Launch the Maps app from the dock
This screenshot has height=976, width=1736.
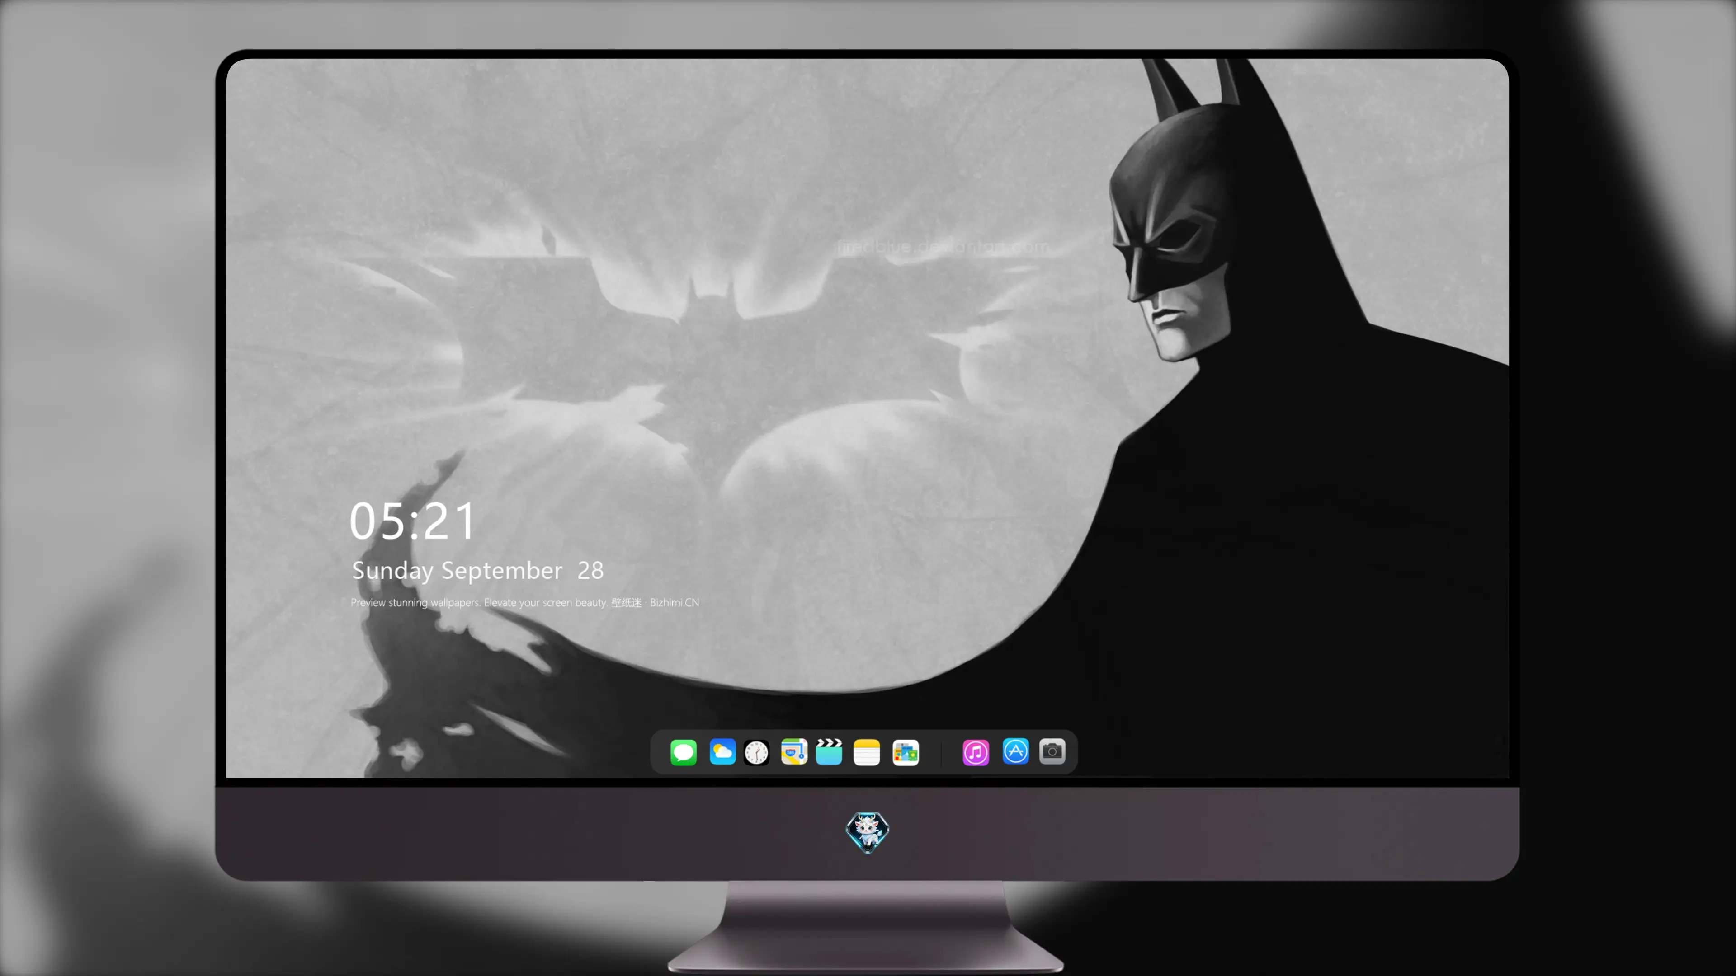click(794, 752)
